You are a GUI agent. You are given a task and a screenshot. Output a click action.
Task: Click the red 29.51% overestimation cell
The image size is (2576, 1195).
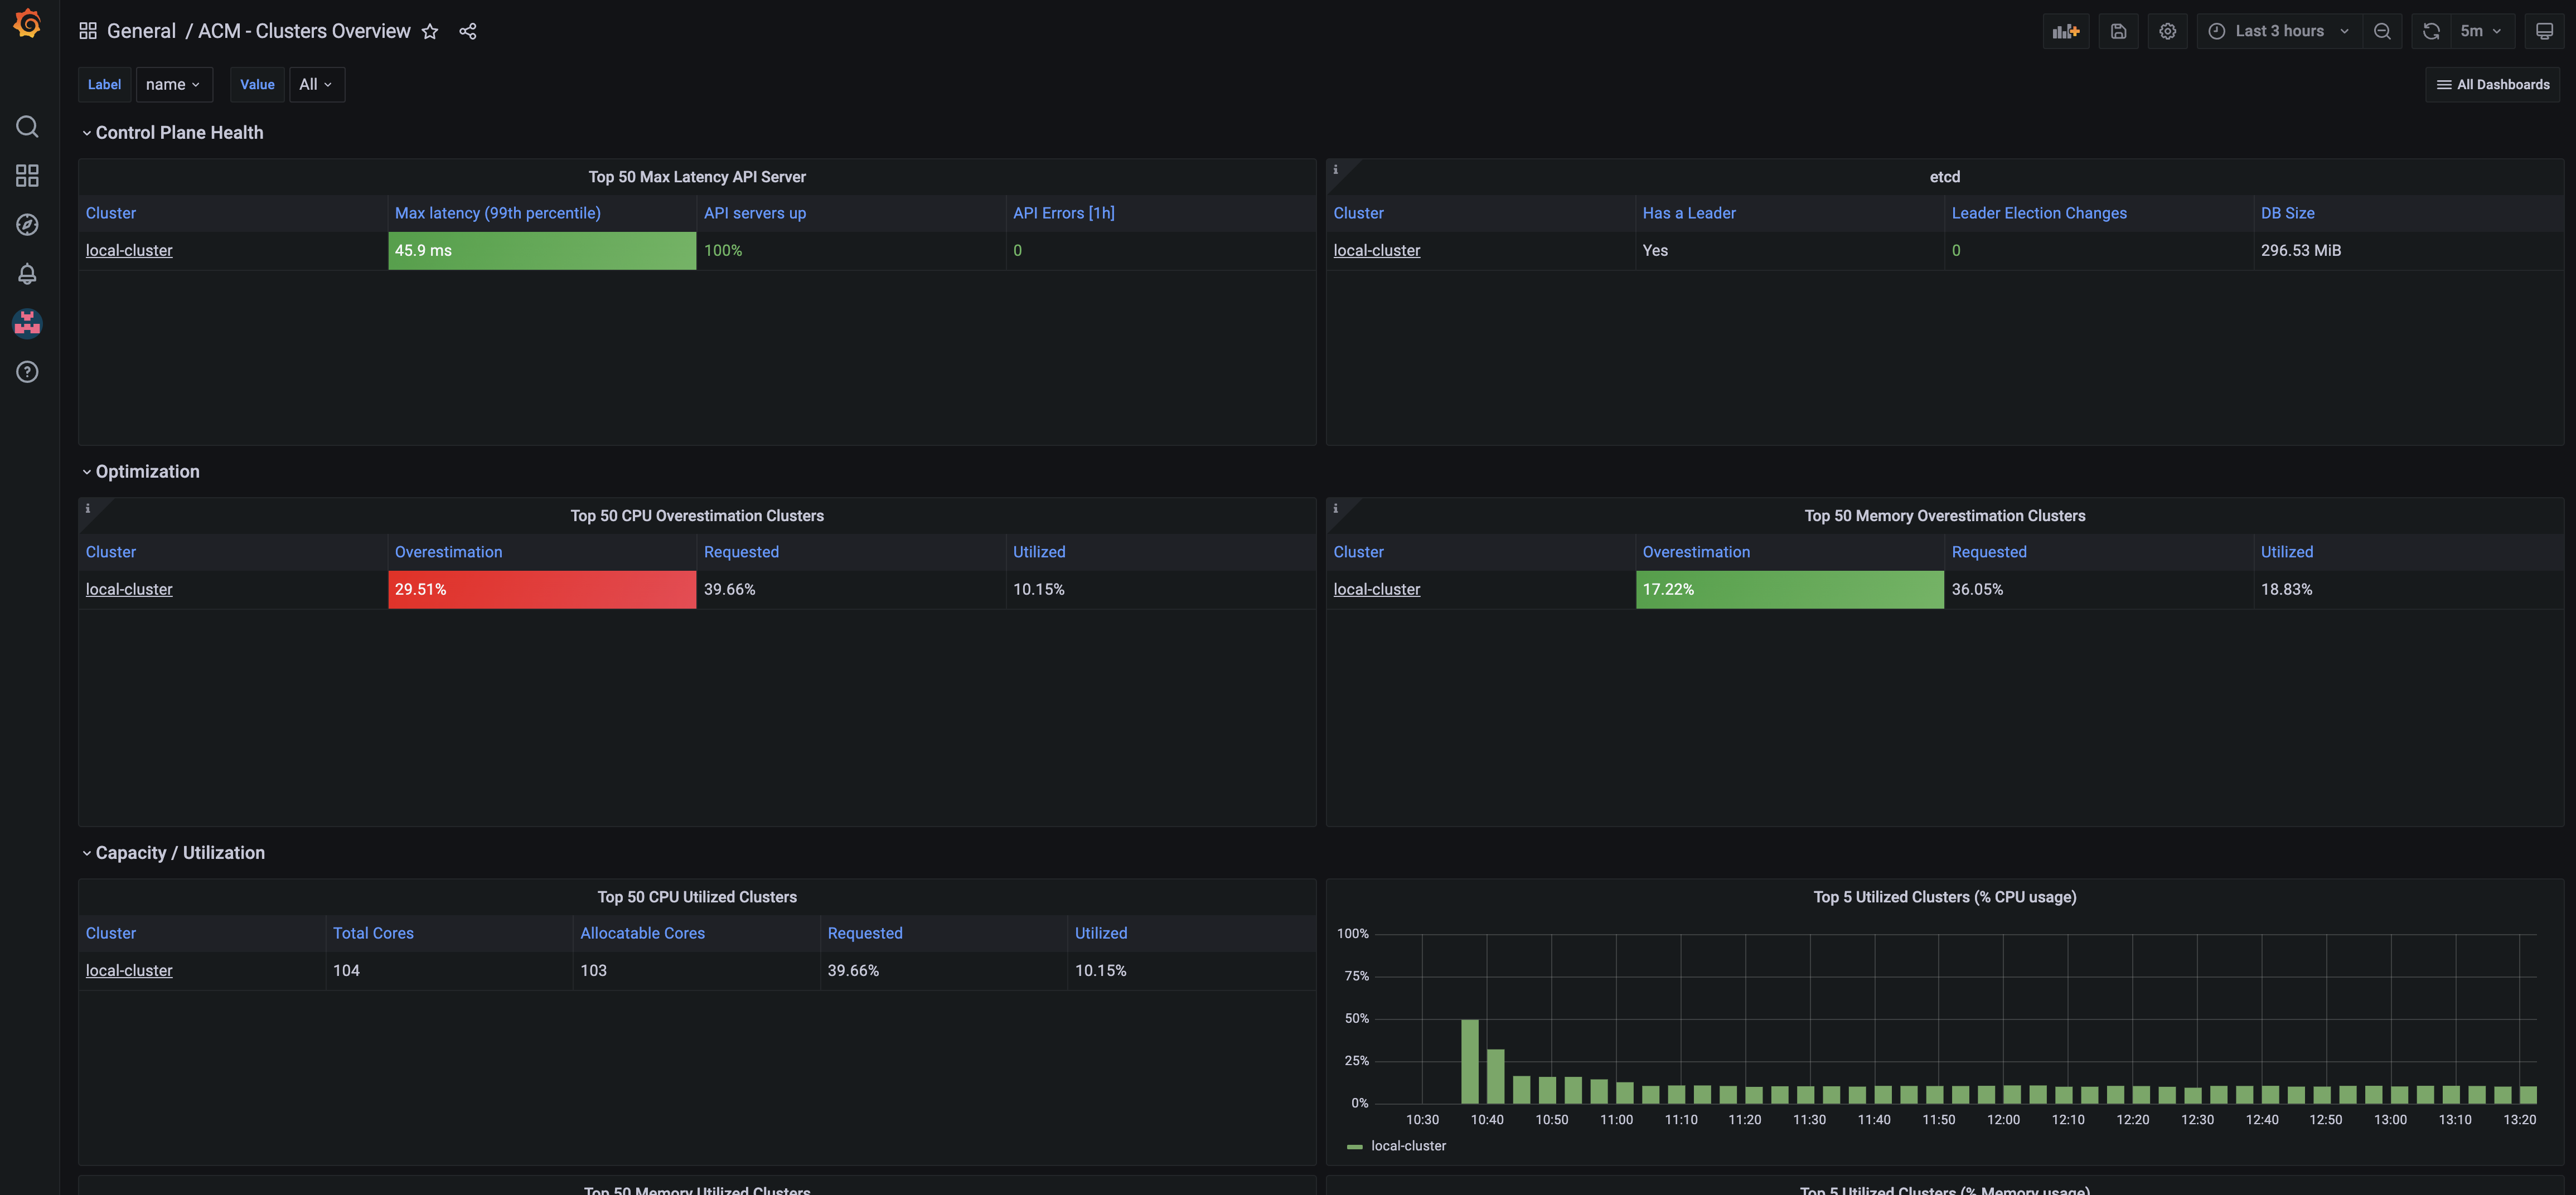click(x=542, y=589)
